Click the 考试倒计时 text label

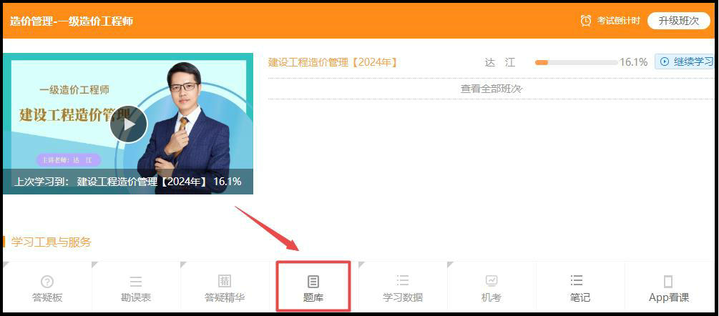point(620,21)
